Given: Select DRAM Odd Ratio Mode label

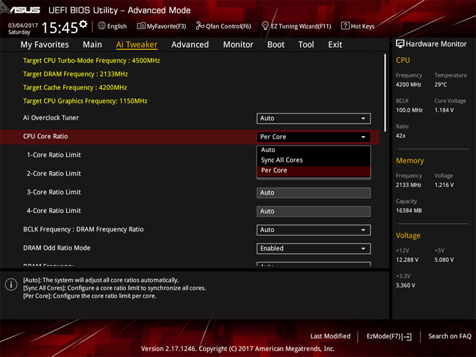Looking at the screenshot, I should coord(57,248).
